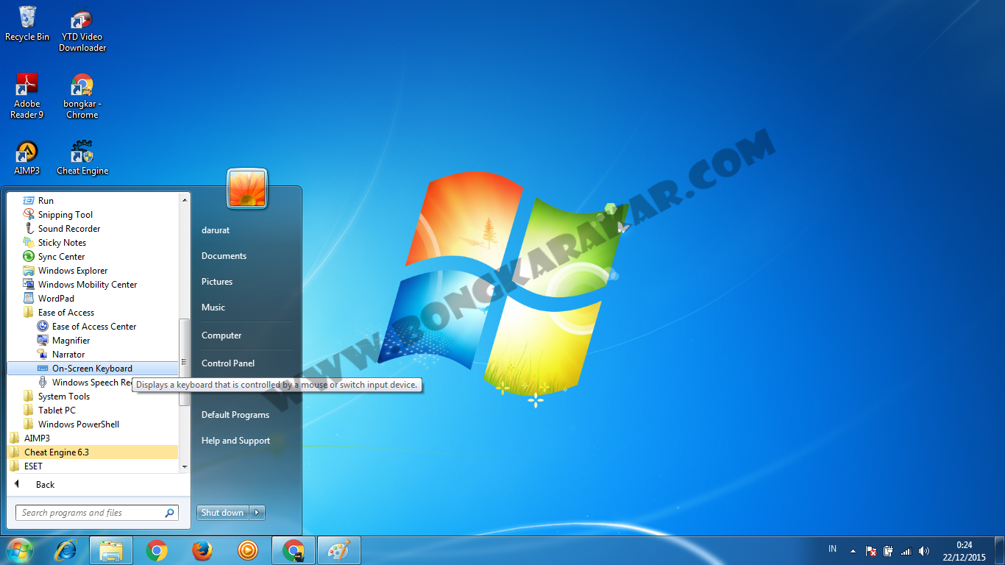Open Computer from the Start menu

click(x=221, y=335)
